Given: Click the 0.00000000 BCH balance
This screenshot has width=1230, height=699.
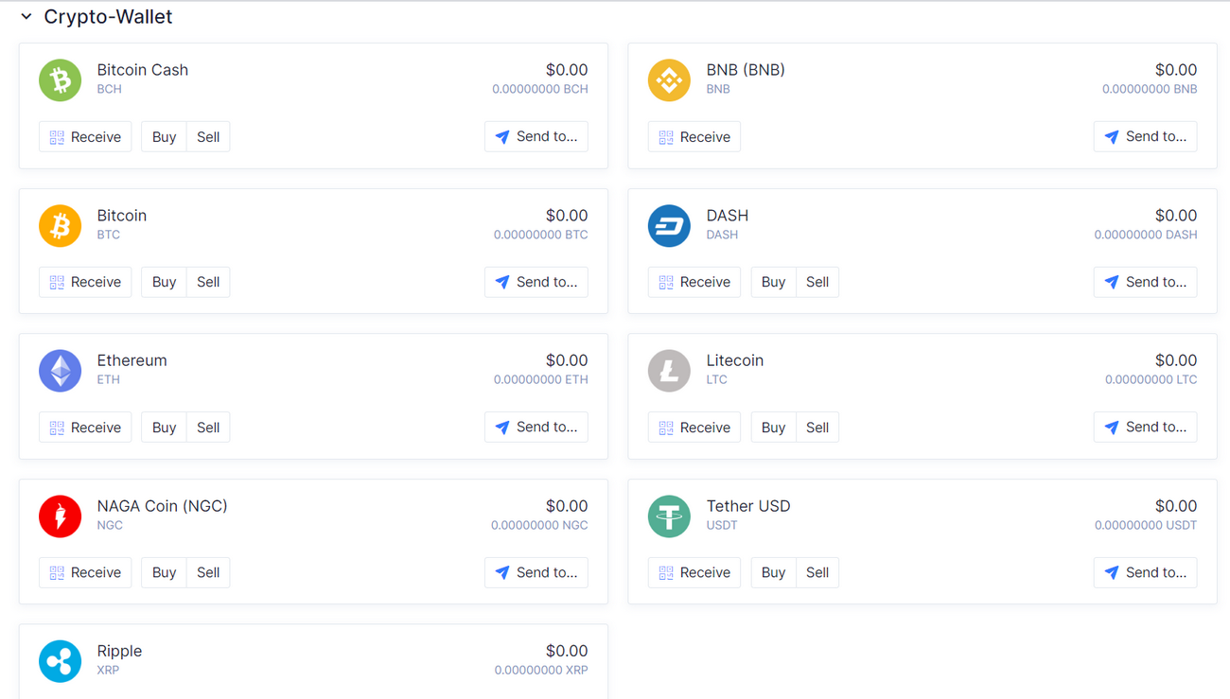Looking at the screenshot, I should (540, 89).
